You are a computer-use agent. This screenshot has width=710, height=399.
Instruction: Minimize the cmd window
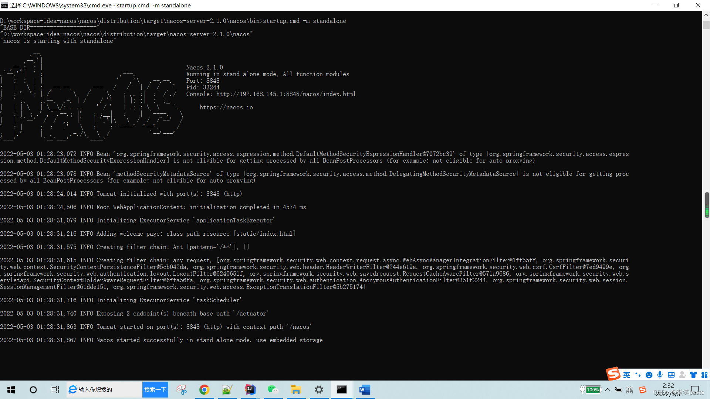(x=655, y=5)
